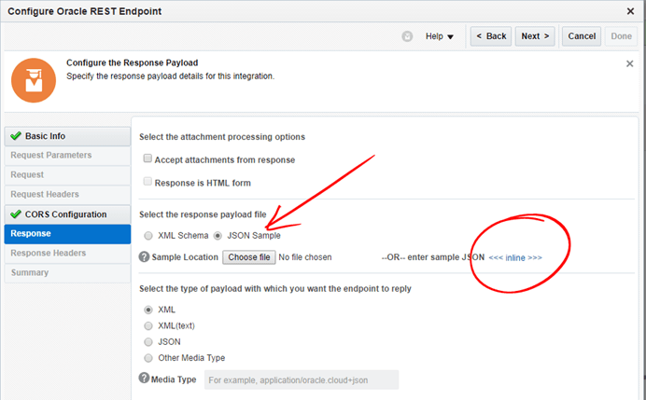The image size is (646, 400).
Task: Click the orange response payload wizard icon
Action: point(33,79)
